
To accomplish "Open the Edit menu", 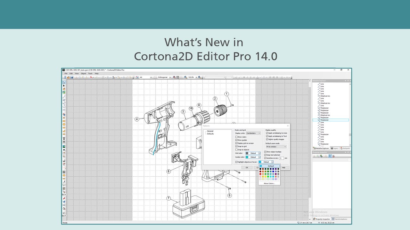I will (71, 73).
